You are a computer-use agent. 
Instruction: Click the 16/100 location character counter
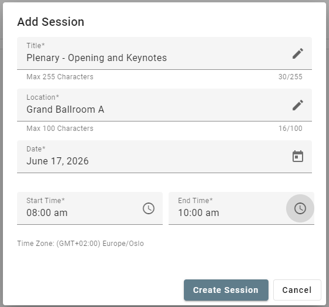click(x=290, y=129)
